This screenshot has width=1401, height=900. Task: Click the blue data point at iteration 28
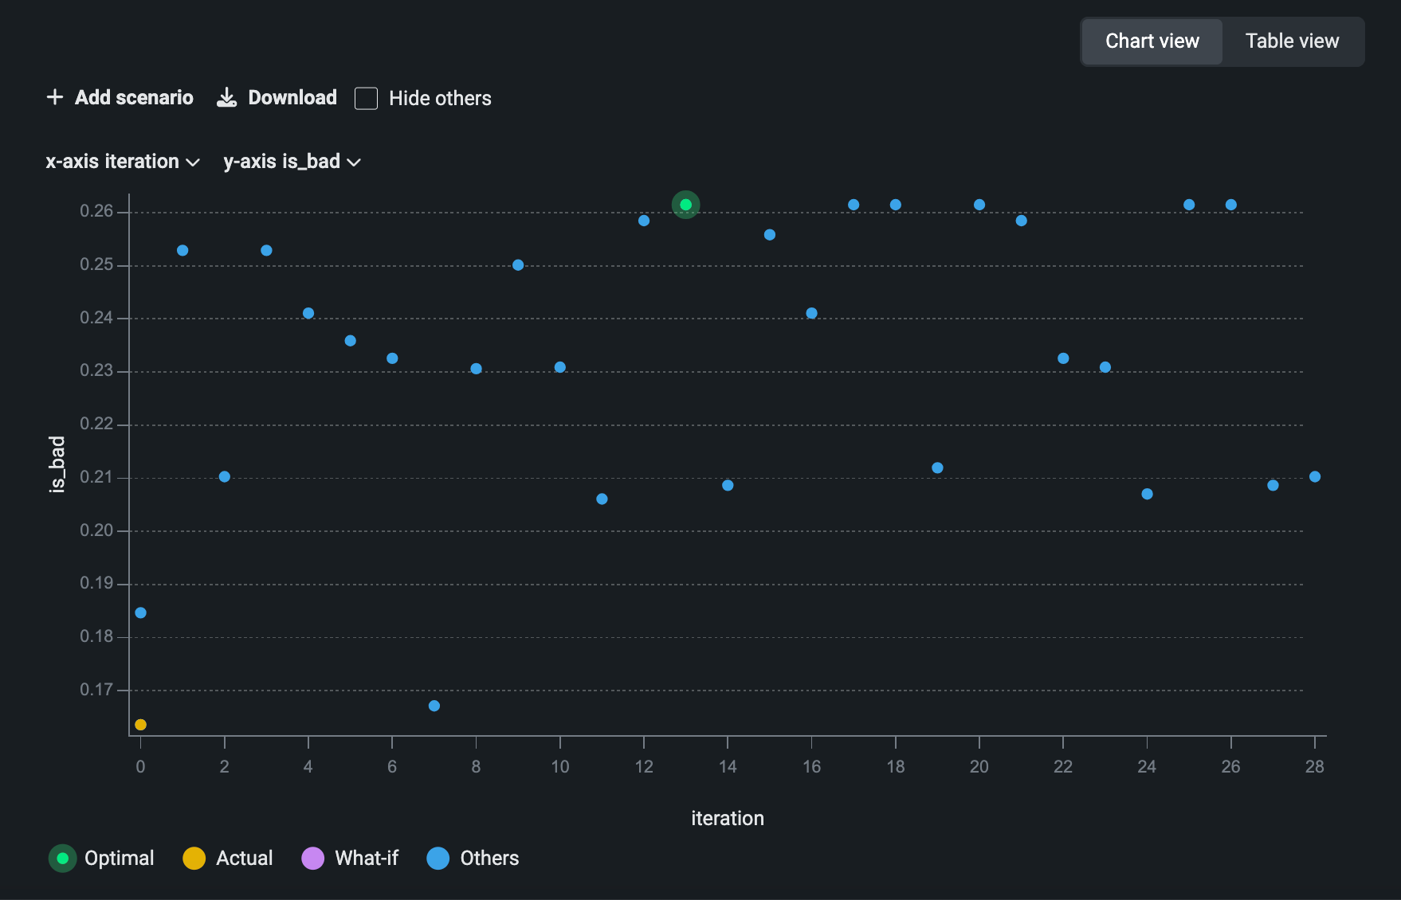[x=1314, y=476]
